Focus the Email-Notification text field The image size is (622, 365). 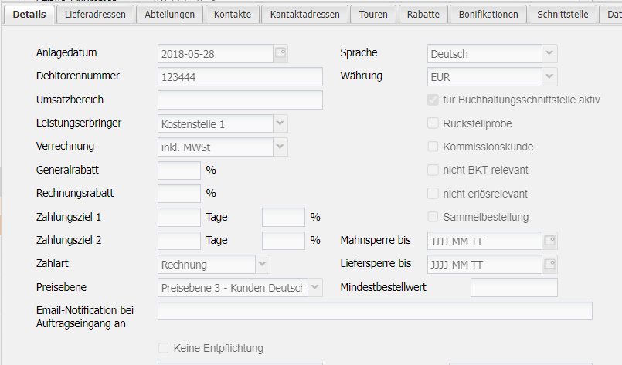(375, 311)
